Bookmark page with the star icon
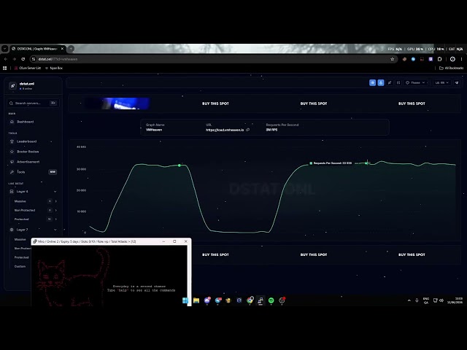 pos(393,59)
